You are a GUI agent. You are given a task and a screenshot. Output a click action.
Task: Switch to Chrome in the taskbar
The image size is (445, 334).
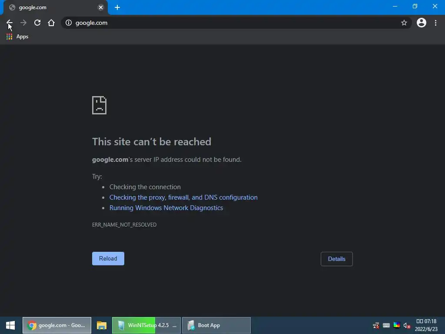[x=57, y=325]
